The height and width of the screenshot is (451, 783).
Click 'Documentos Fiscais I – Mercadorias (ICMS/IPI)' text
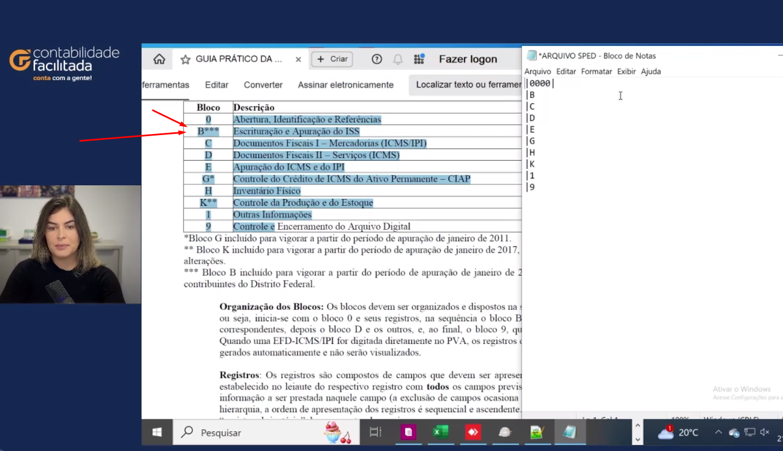(x=330, y=143)
